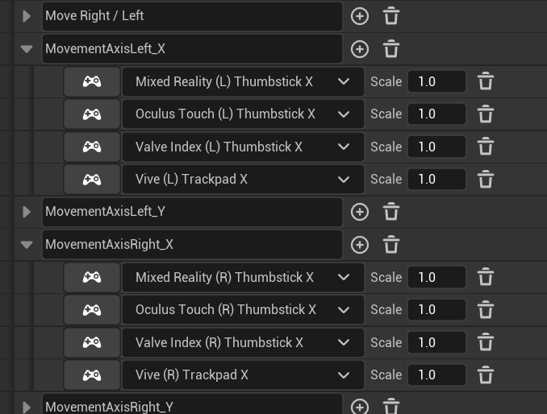The image size is (547, 414).
Task: Remove the Vive (L) Trackpad X binding
Action: tap(486, 180)
